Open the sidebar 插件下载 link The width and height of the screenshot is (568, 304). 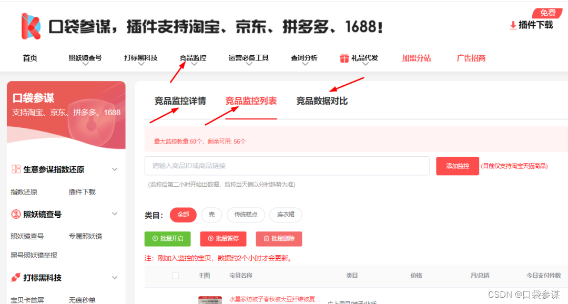[82, 191]
